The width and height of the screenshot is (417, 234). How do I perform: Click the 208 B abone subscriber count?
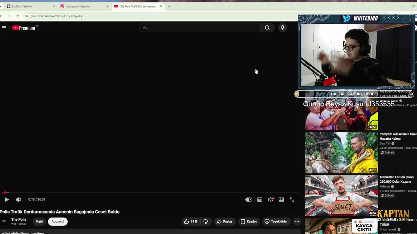point(19,224)
